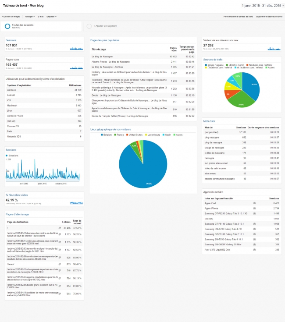Click the Sessions sparkline in top widget

click(x=76, y=49)
